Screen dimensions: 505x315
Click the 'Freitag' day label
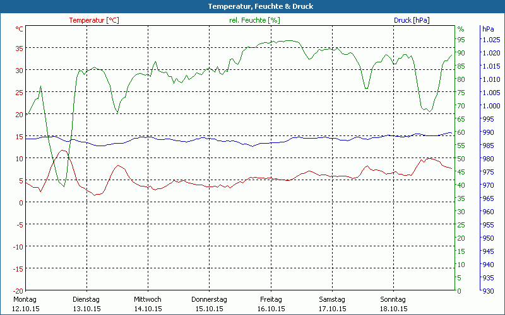point(271,299)
